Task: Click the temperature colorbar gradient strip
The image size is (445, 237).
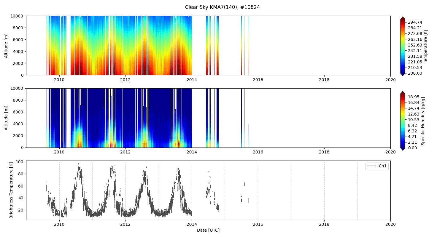Action: coord(403,46)
